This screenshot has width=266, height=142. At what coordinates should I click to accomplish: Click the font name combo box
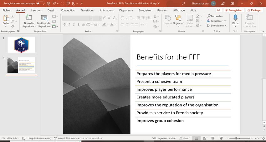(x=77, y=18)
